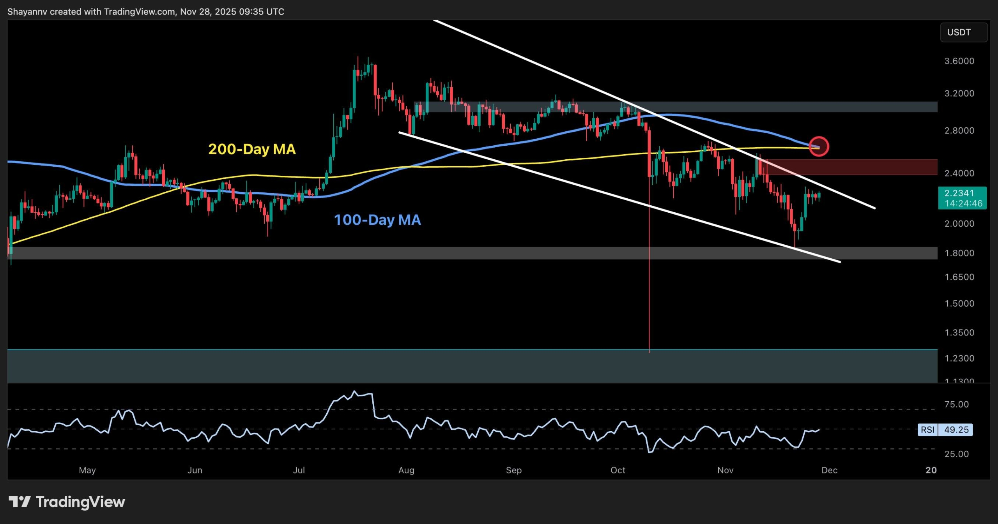Click the 200-Day MA text label

pyautogui.click(x=252, y=149)
